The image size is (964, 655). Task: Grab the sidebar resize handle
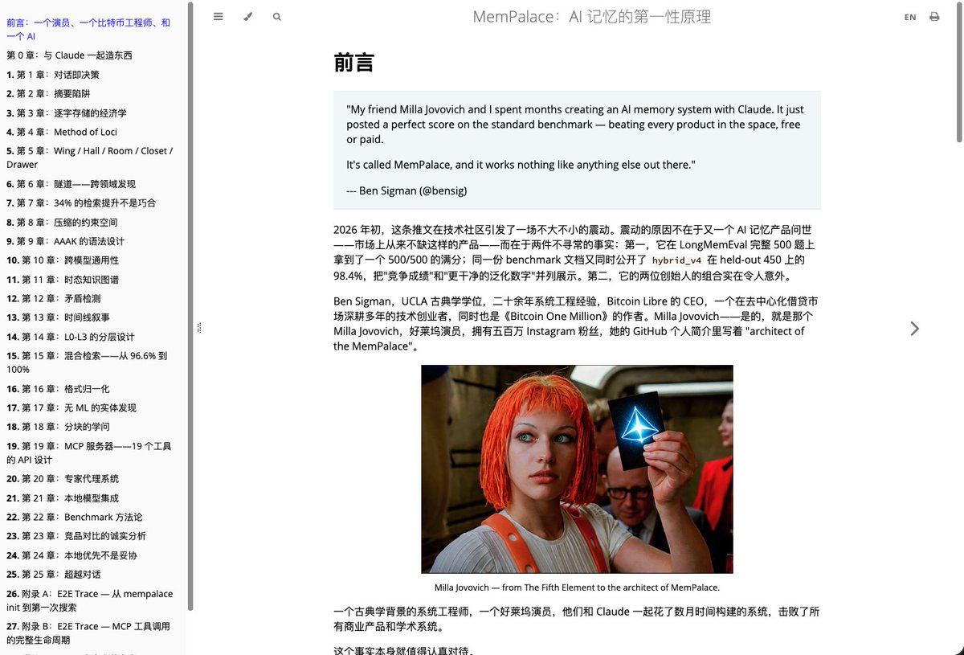[198, 328]
